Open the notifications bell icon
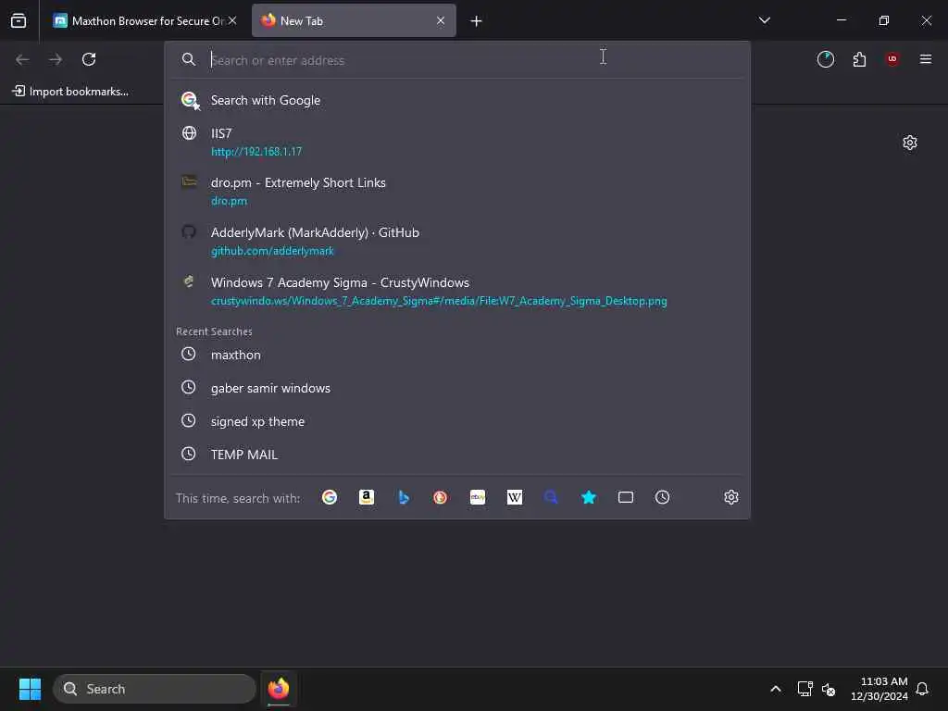The width and height of the screenshot is (948, 711). (922, 689)
